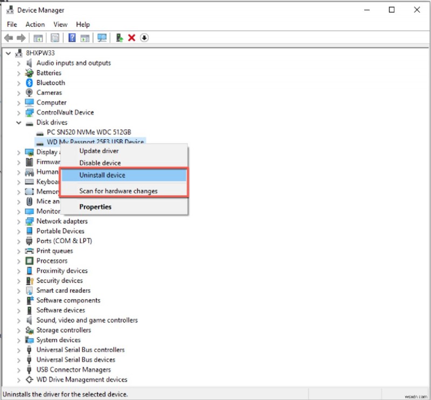This screenshot has width=431, height=400.
Task: Click the Software components icon
Action: pyautogui.click(x=30, y=300)
